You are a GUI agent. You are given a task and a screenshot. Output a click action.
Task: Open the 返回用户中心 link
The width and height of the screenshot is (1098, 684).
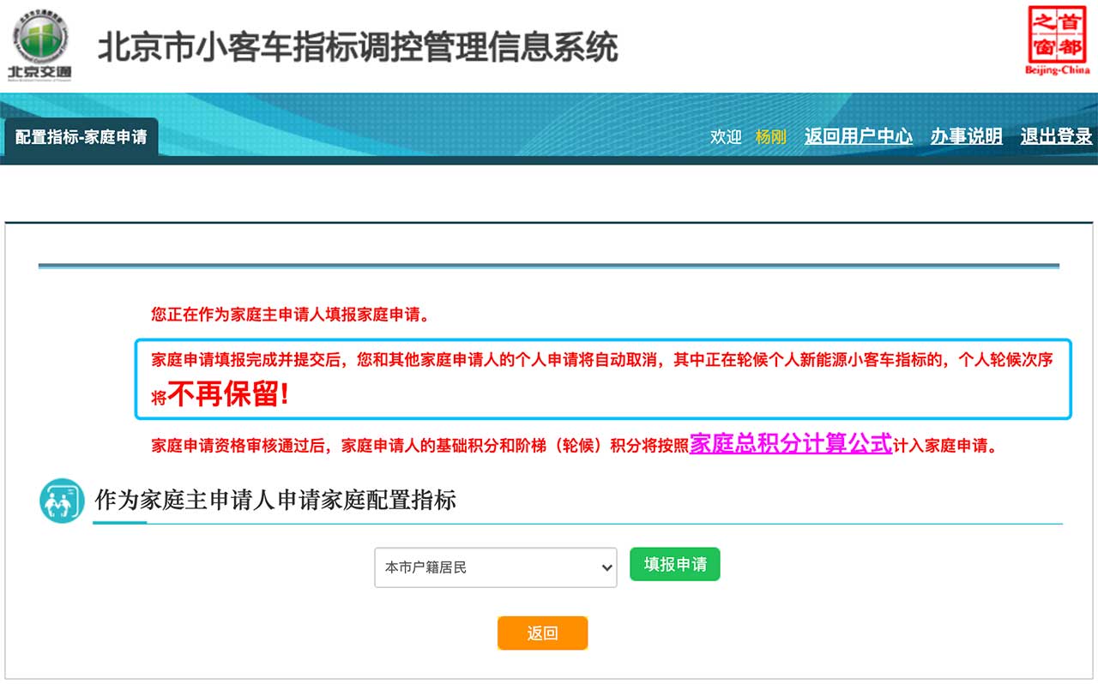tap(859, 136)
